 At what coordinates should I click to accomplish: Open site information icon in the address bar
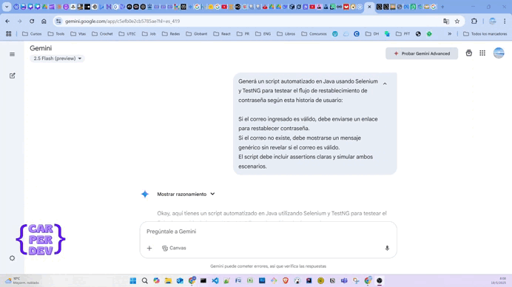coord(58,21)
